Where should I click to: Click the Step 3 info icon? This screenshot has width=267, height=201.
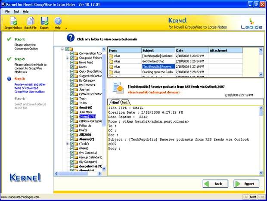pyautogui.click(x=9, y=79)
